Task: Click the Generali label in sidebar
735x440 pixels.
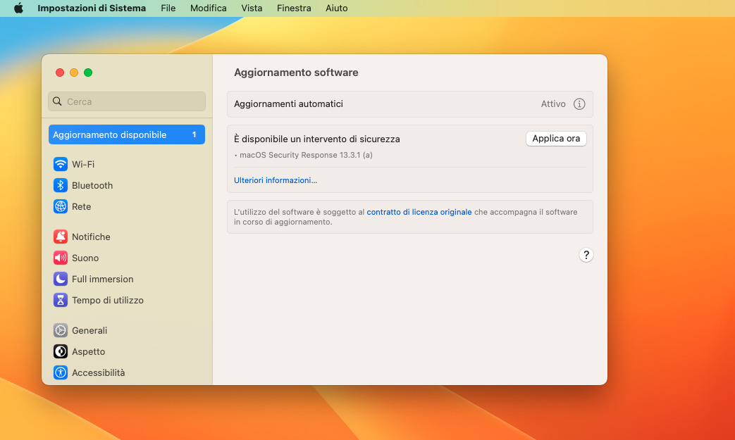Action: coord(89,330)
